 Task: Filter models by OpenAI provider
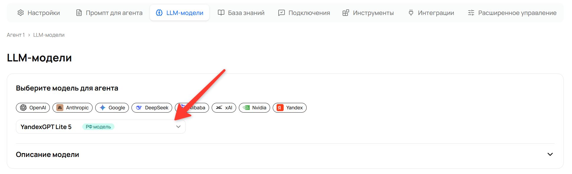[33, 108]
